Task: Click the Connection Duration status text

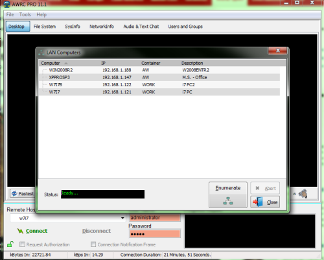Action: pyautogui.click(x=165, y=255)
